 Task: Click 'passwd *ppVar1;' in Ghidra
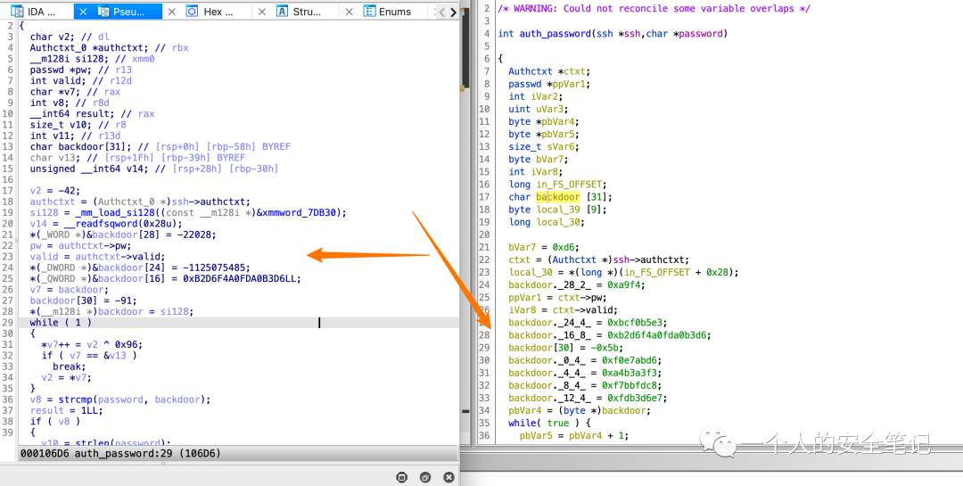tap(549, 84)
